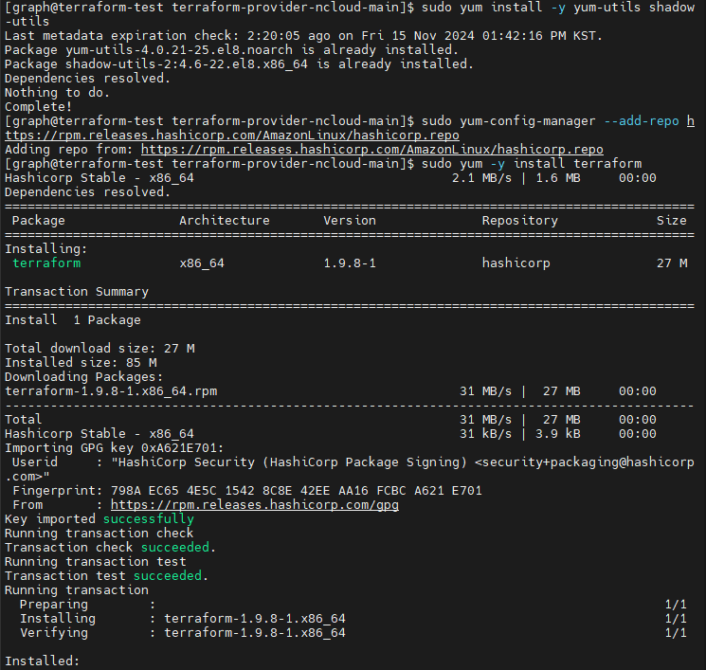Image resolution: width=706 pixels, height=670 pixels.
Task: Open the hashicorp.repo URL after 'Adding repo from:'
Action: [371, 150]
